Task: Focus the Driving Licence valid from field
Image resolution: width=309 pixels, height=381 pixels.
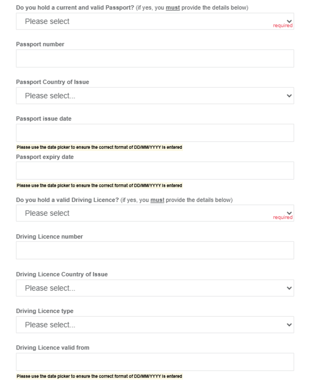Action: (155, 362)
